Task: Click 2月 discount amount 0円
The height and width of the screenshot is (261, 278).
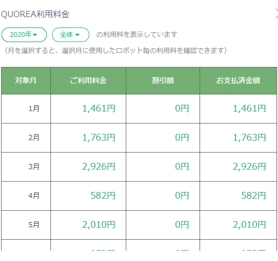Action: point(182,138)
